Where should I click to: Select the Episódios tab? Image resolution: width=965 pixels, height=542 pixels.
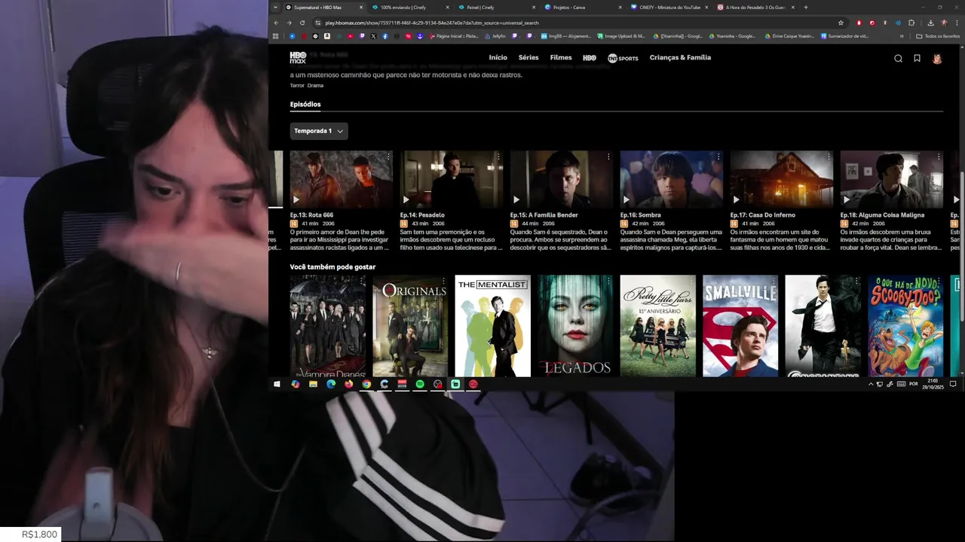305,105
